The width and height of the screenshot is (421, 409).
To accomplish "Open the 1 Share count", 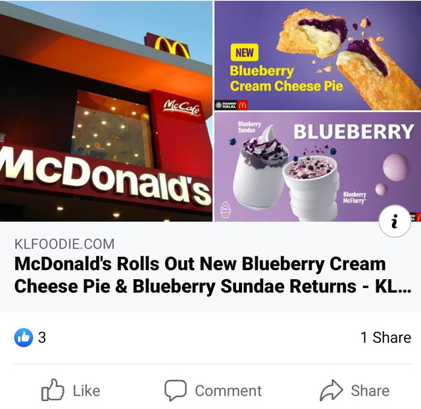I will (x=385, y=337).
